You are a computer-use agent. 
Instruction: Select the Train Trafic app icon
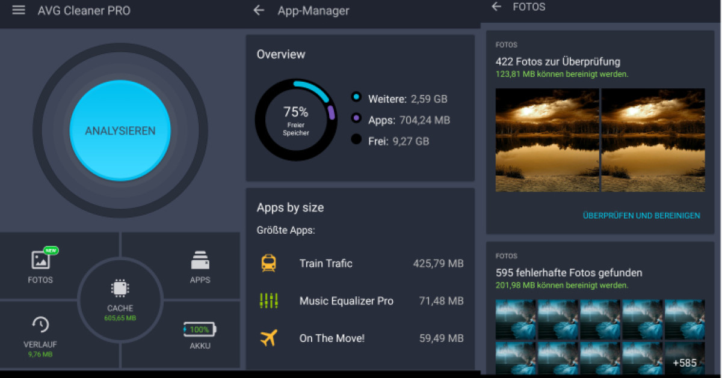click(269, 263)
